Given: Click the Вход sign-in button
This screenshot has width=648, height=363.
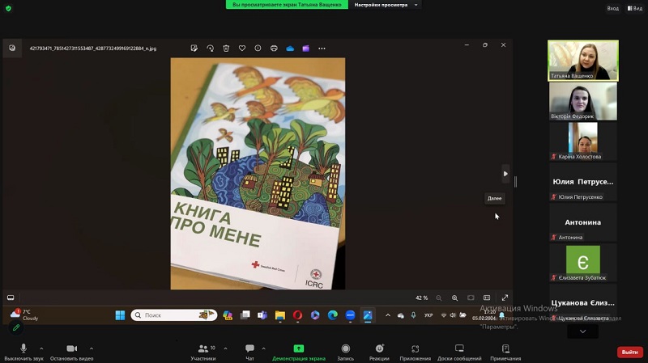Looking at the screenshot, I should click(613, 8).
